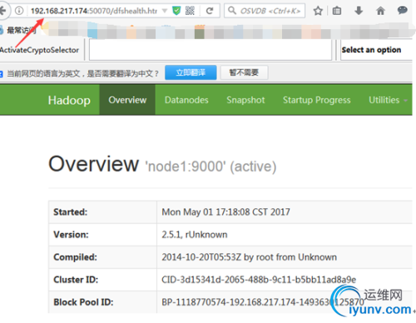Click the Overview page heading
Viewport: 416px width, 323px height.
click(93, 164)
